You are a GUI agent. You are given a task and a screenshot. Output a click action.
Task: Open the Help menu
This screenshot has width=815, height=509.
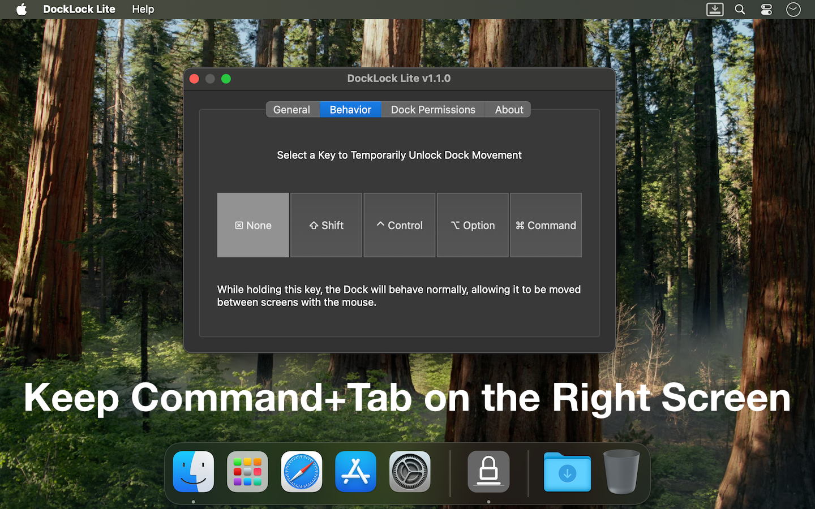[143, 9]
